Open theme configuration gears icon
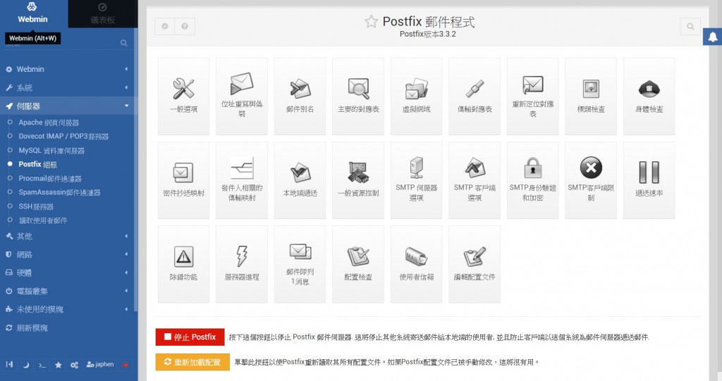Screen dimensions: 722x381 (x=74, y=365)
